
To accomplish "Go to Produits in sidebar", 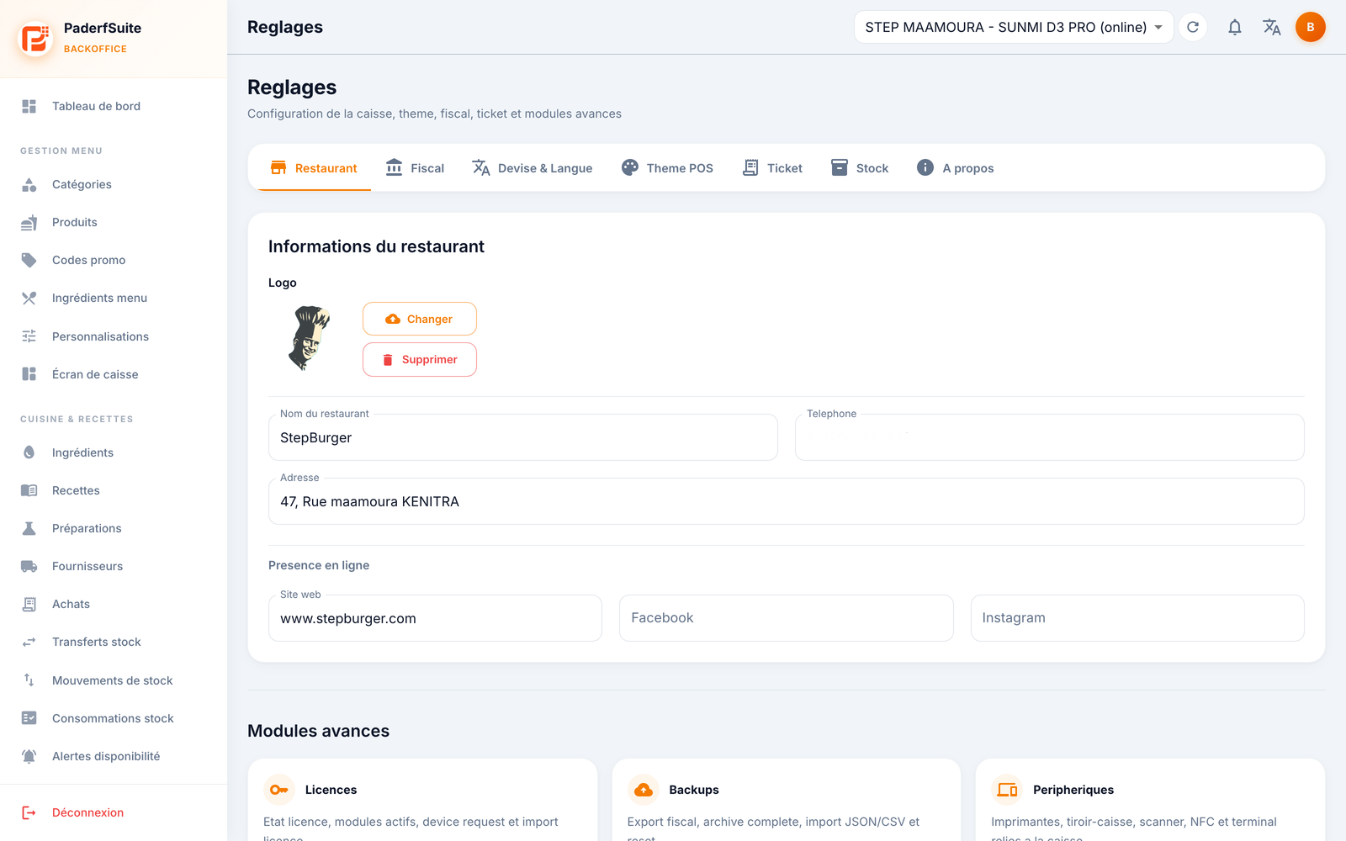I will click(114, 222).
